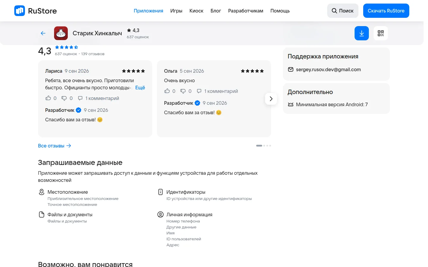Click the Точное местоположение entry

[72, 204]
